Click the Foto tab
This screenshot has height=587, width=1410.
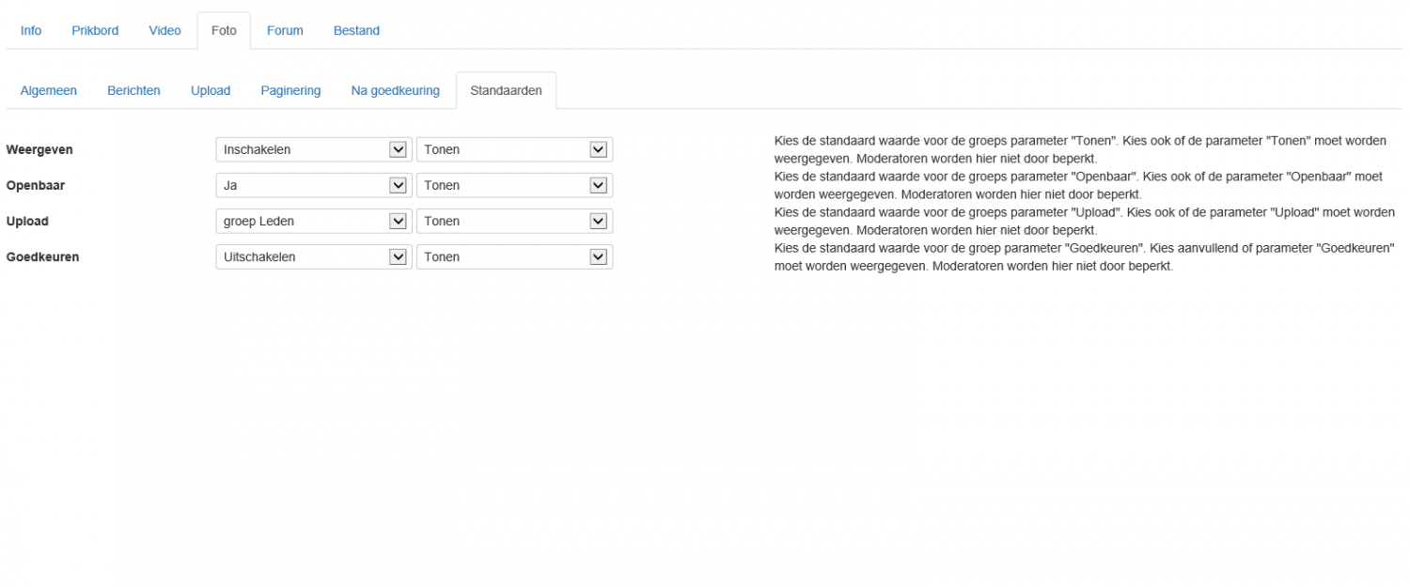pyautogui.click(x=224, y=30)
